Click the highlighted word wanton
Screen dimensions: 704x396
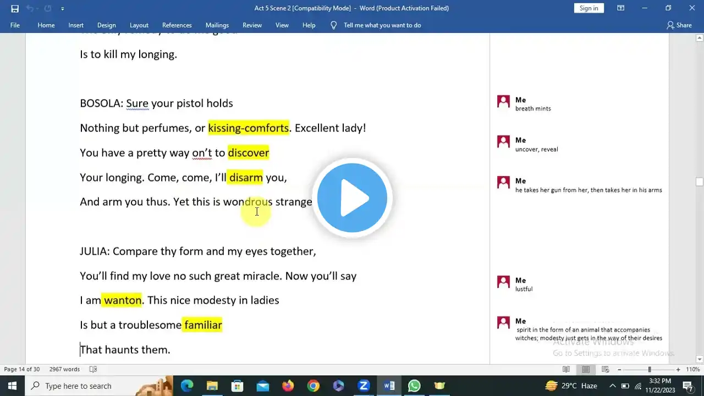tap(122, 300)
